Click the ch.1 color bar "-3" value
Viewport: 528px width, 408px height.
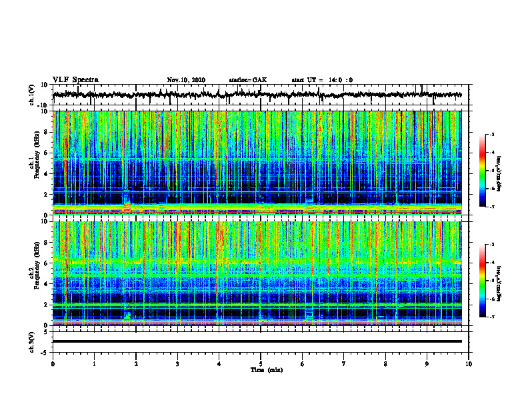click(x=492, y=134)
